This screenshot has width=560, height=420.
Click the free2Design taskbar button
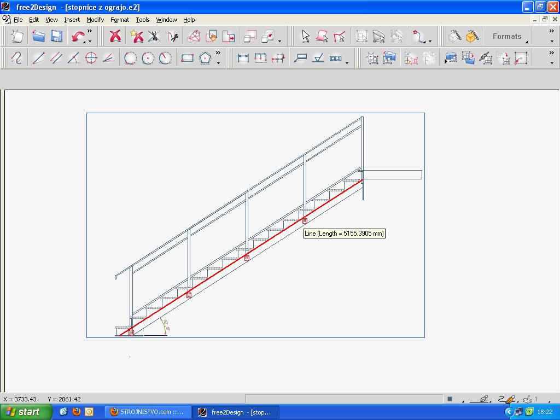(x=236, y=412)
